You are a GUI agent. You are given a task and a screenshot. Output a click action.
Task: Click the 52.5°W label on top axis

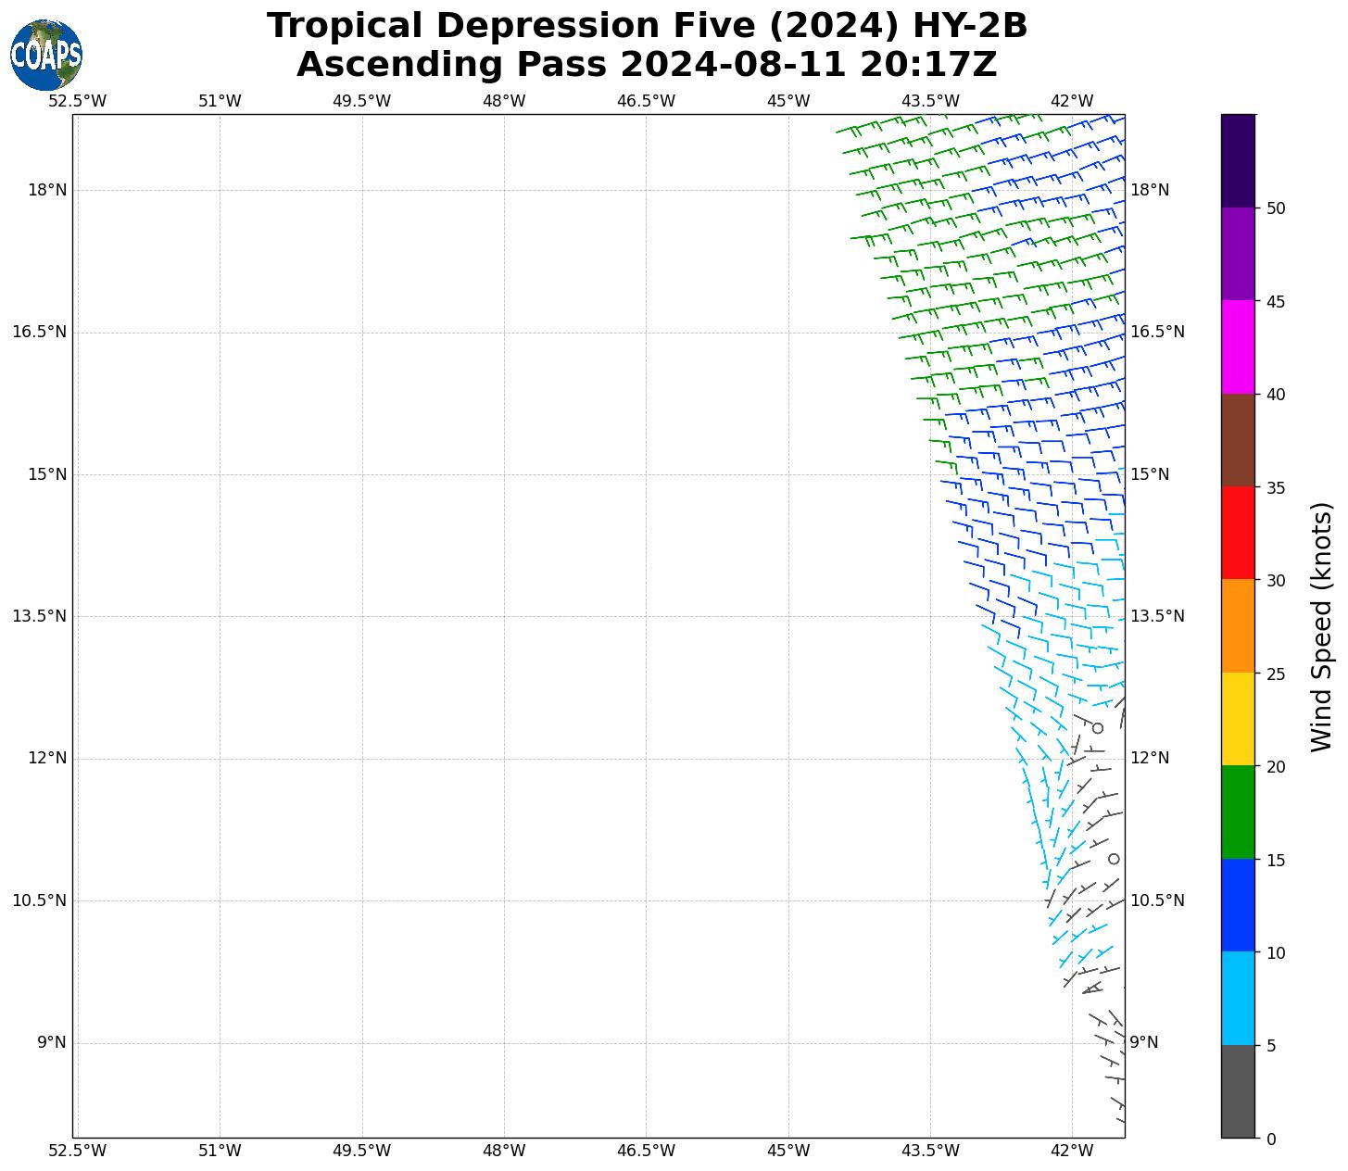(78, 101)
